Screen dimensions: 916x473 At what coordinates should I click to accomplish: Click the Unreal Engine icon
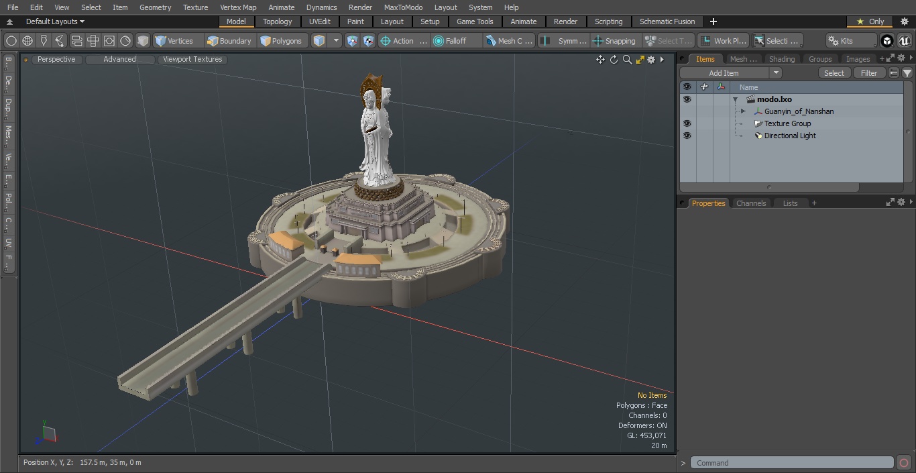904,41
